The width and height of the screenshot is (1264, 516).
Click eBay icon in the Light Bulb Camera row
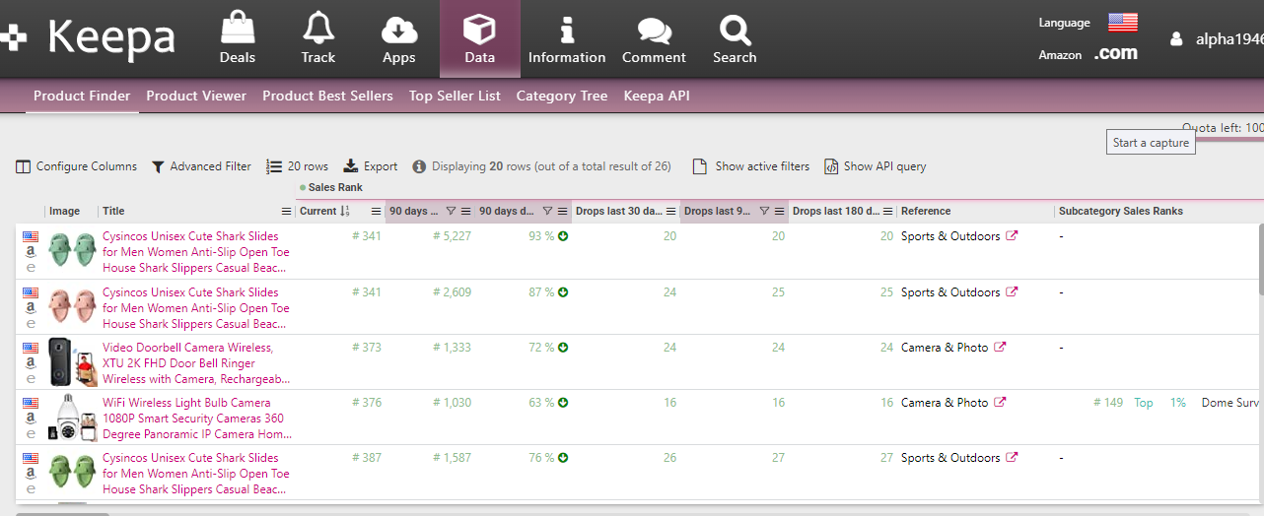pyautogui.click(x=31, y=433)
